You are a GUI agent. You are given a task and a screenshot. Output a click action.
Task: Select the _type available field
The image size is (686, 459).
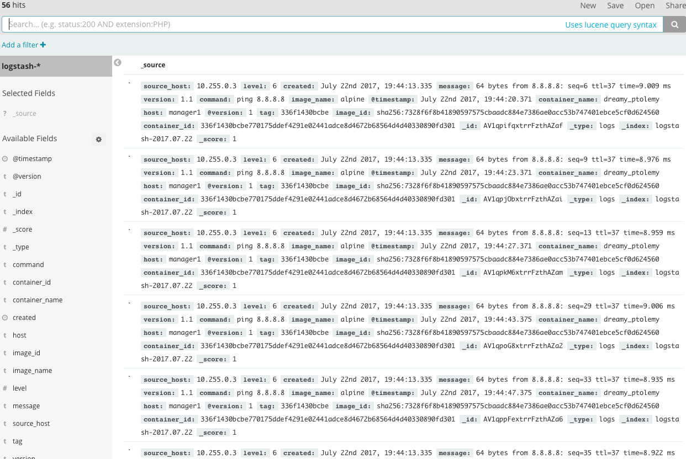[21, 247]
